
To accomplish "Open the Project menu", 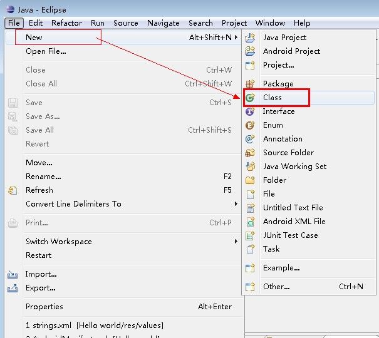I will 234,23.
